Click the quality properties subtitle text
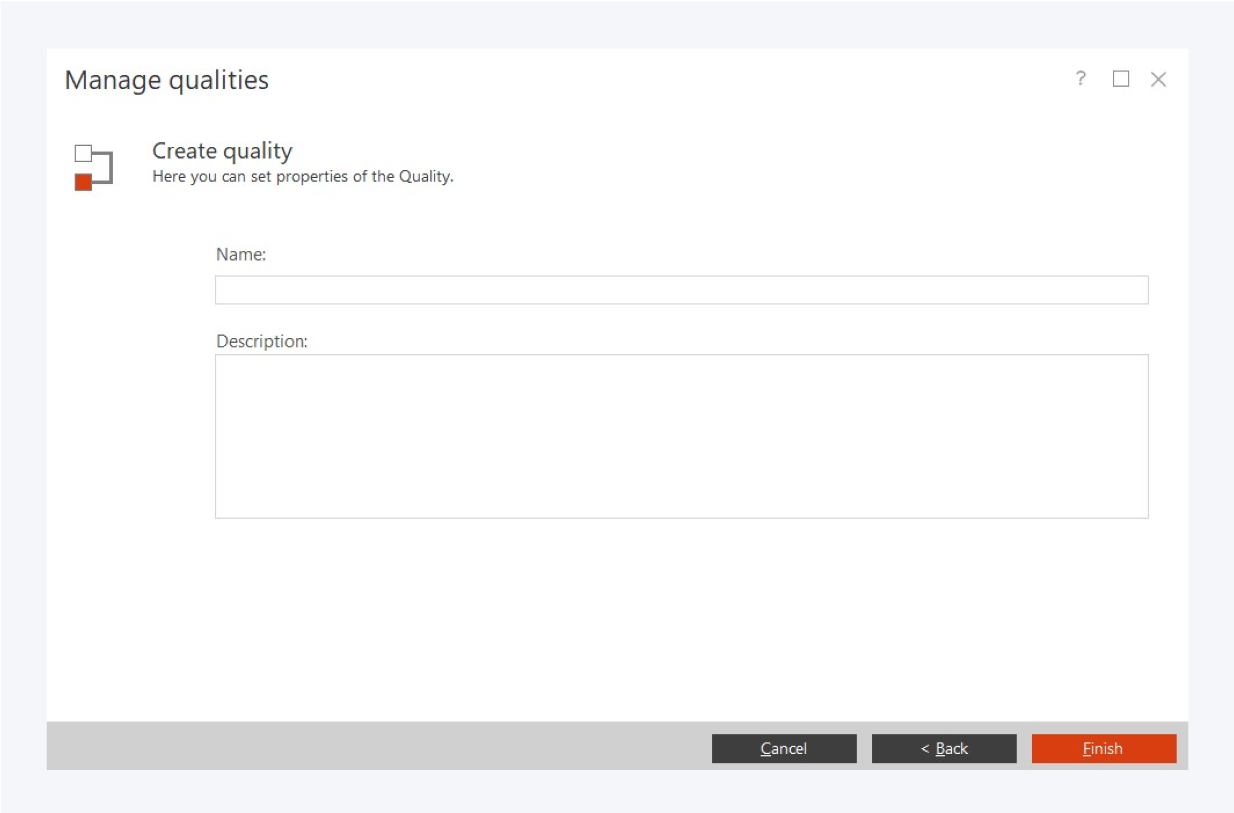The height and width of the screenshot is (813, 1234). tap(303, 177)
